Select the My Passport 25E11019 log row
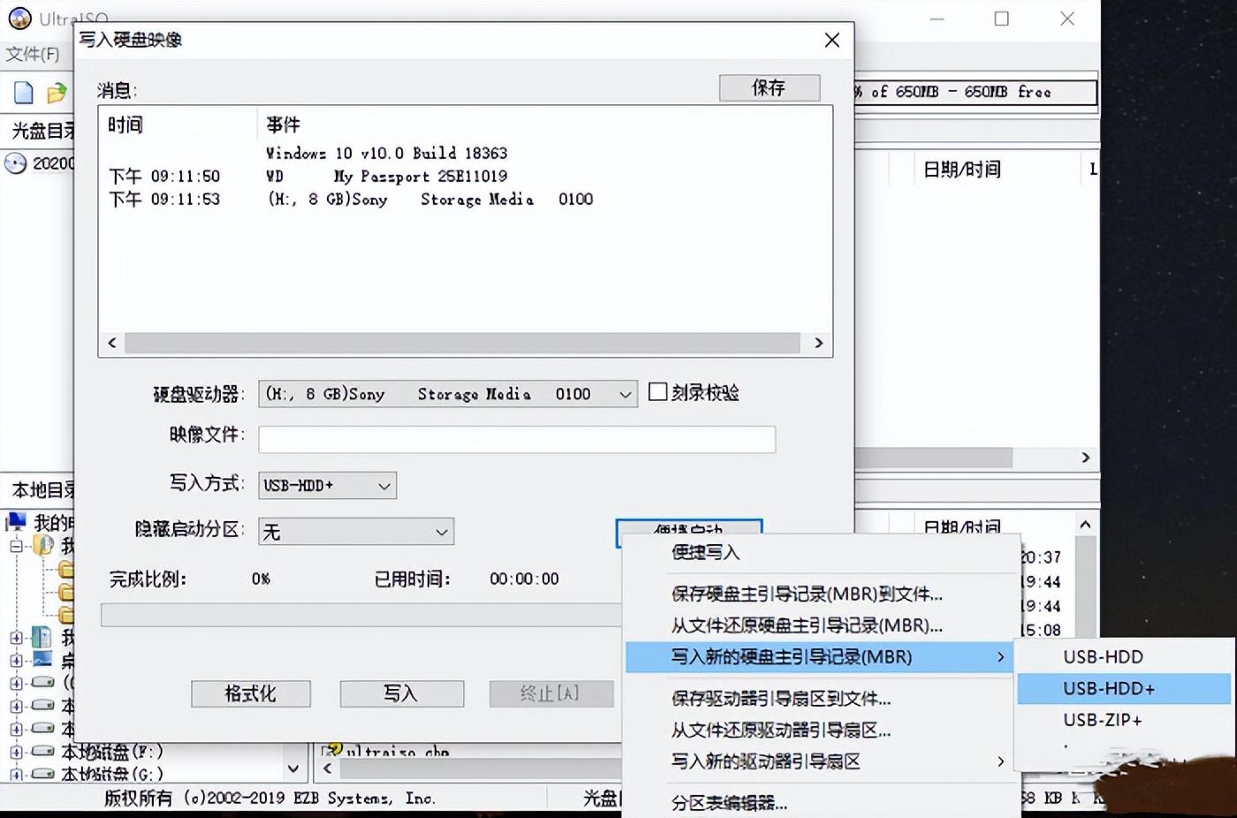Screen dimensions: 1237x818 tap(386, 176)
